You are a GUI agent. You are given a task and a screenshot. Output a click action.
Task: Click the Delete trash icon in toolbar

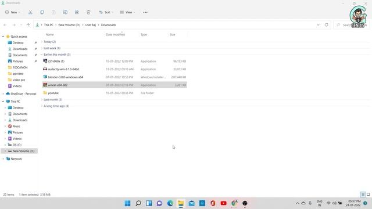tap(88, 12)
